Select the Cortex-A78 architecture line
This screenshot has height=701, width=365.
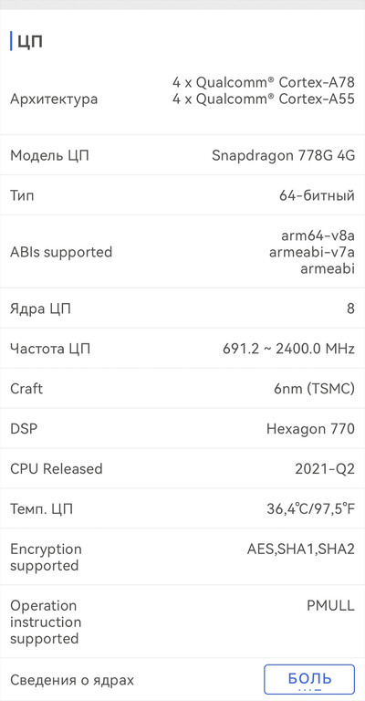pos(264,82)
